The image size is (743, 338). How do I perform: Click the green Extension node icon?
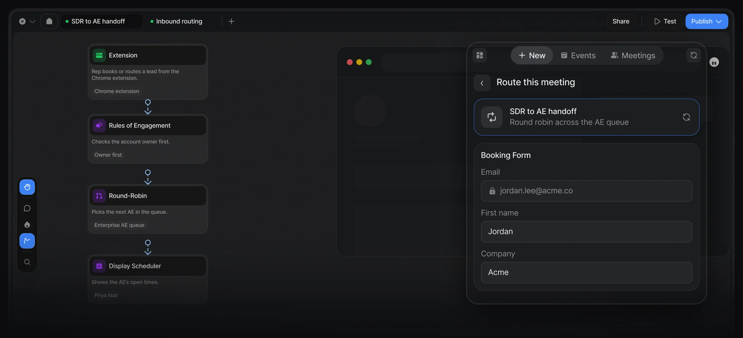pos(99,55)
